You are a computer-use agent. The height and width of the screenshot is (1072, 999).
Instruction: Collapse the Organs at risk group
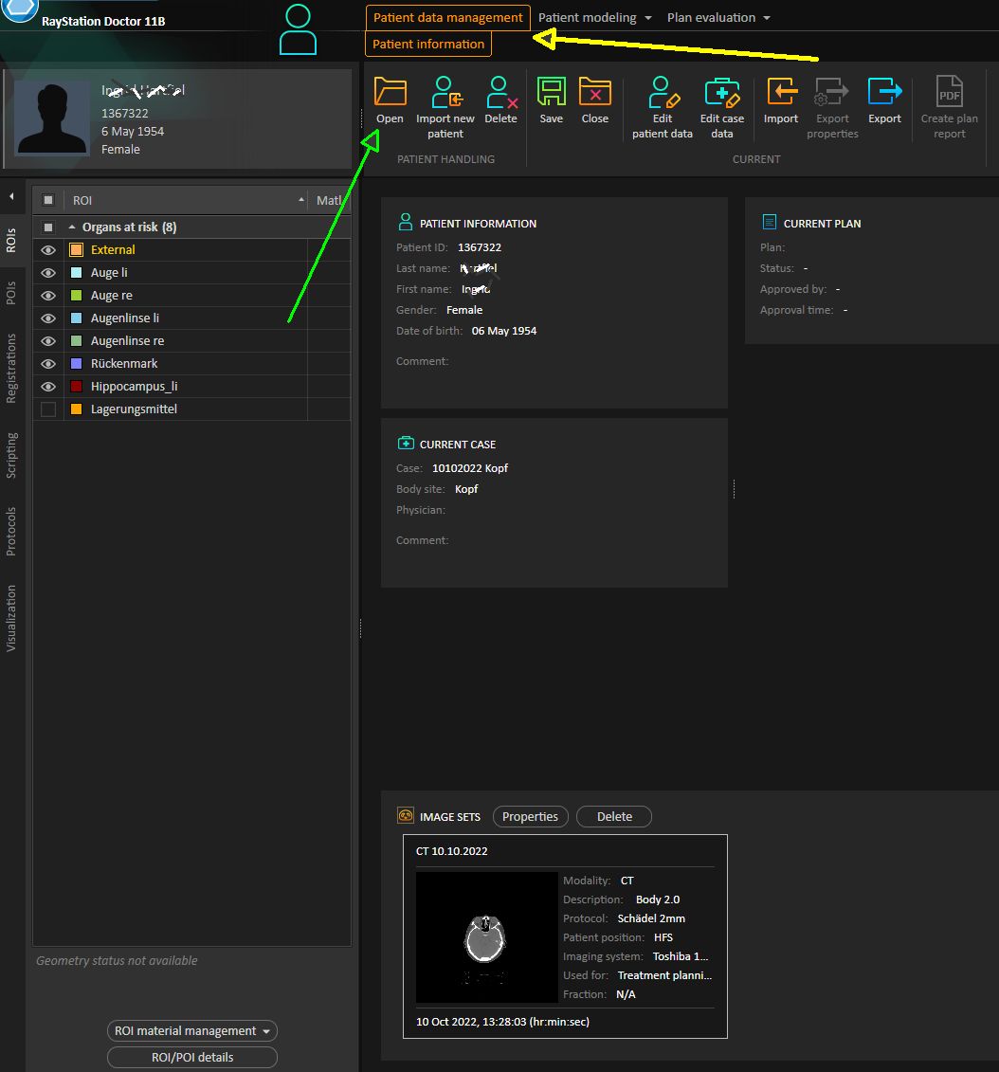tap(72, 227)
